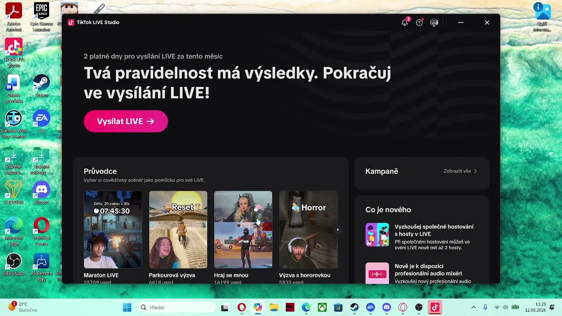
Task: Select the Maraton LIVE scenario thumbnail
Action: pos(113,230)
